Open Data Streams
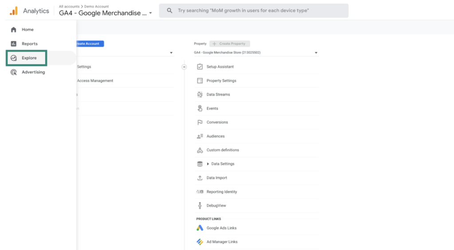Image resolution: width=454 pixels, height=250 pixels. [218, 95]
